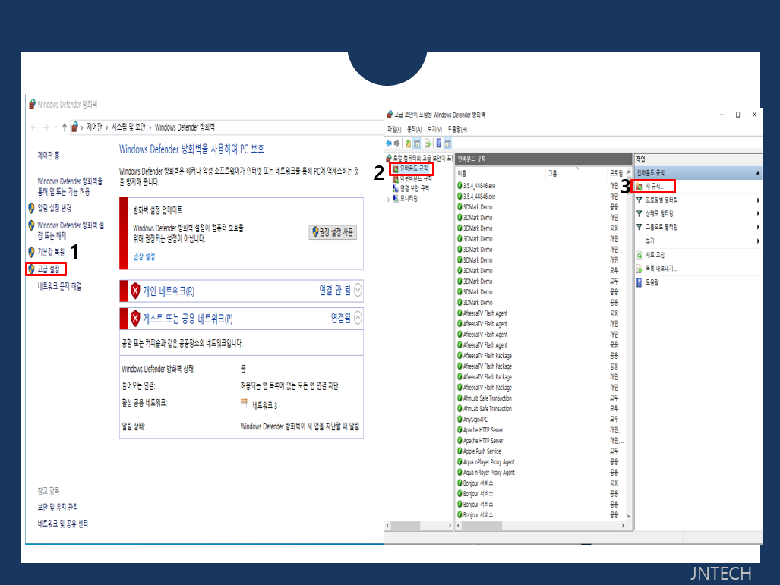The image size is (780, 585).
Task: Click the 새 규칙 icon in the actions pane
Action: tap(639, 187)
